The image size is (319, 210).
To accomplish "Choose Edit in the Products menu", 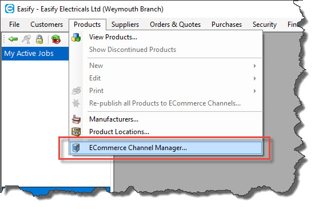I will (x=166, y=78).
